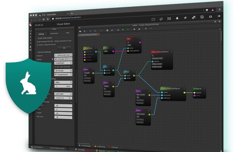Open the gears settings icon in sidebar
The width and height of the screenshot is (234, 152).
pos(30,50)
